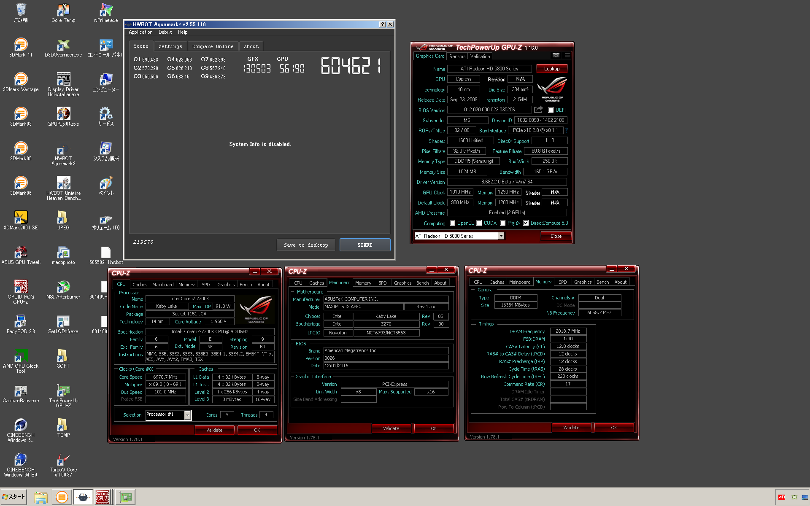Open the AMD GPU Clock Tool icon
This screenshot has height=506, width=810.
click(x=21, y=361)
